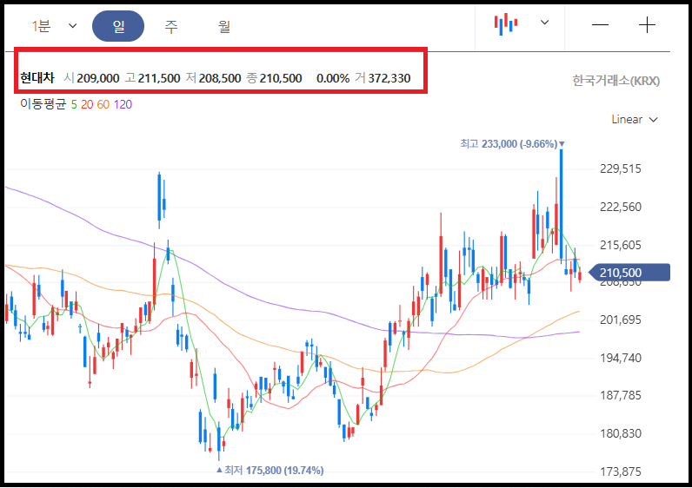Click the 180,830 price axis label
Image resolution: width=692 pixels, height=488 pixels.
click(621, 434)
